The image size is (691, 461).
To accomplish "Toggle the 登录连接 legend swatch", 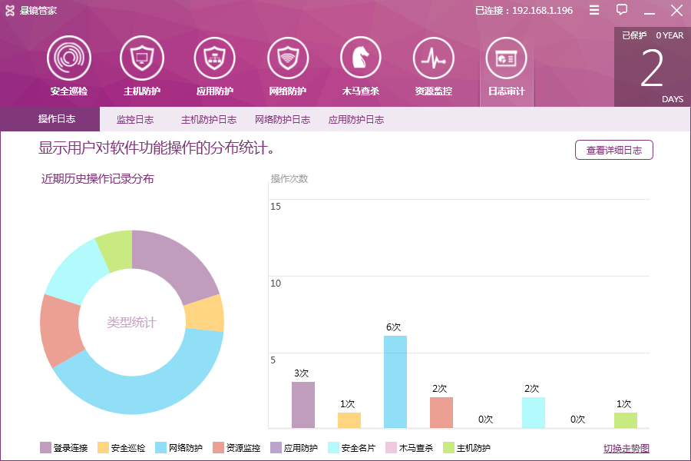I will click(x=45, y=448).
